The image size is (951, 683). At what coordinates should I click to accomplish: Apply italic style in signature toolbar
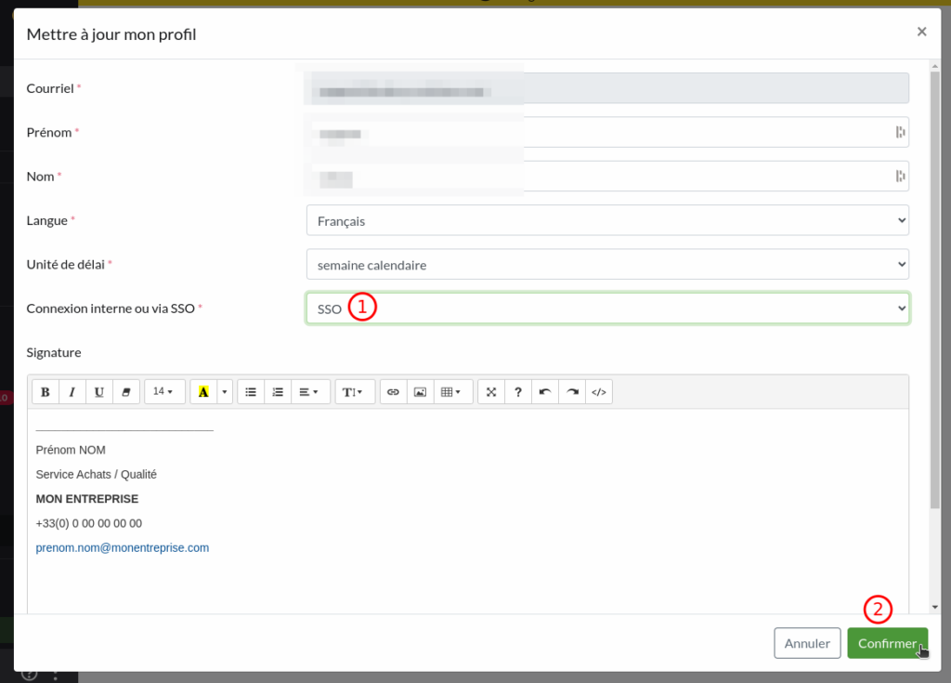pos(72,392)
